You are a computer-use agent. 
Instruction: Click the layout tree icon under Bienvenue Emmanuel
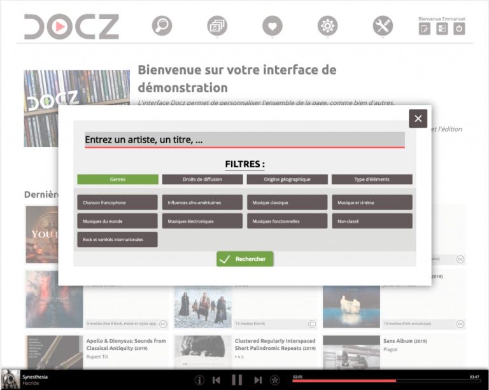pos(442,29)
